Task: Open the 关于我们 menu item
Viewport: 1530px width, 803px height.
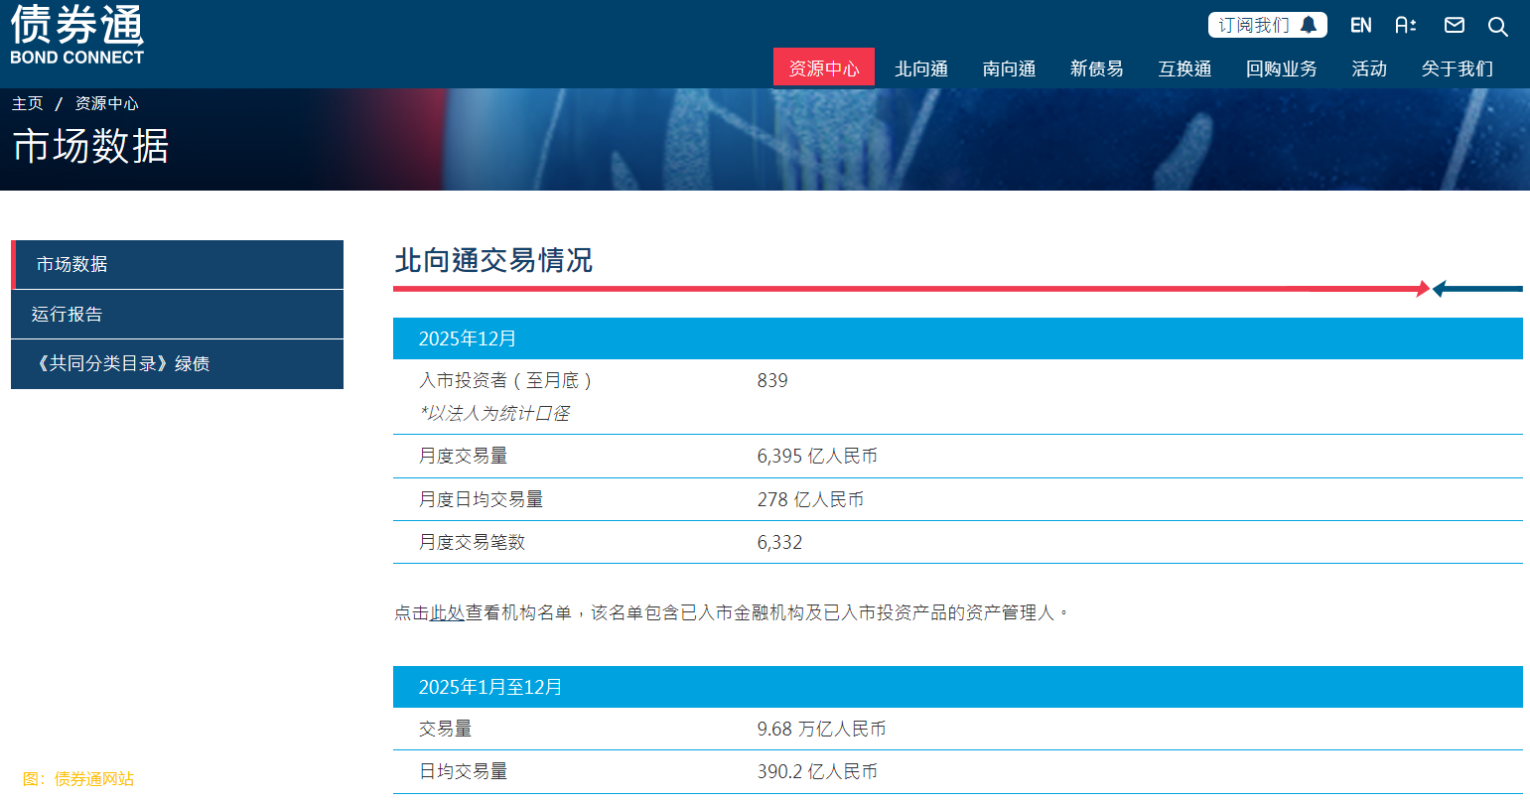Action: click(x=1456, y=68)
